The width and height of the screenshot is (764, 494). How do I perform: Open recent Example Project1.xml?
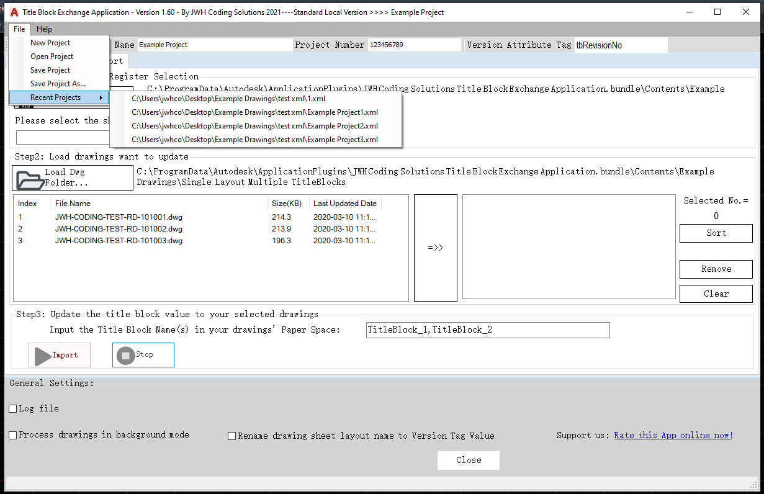256,112
